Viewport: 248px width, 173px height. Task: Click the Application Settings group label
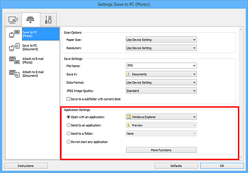coord(77,110)
